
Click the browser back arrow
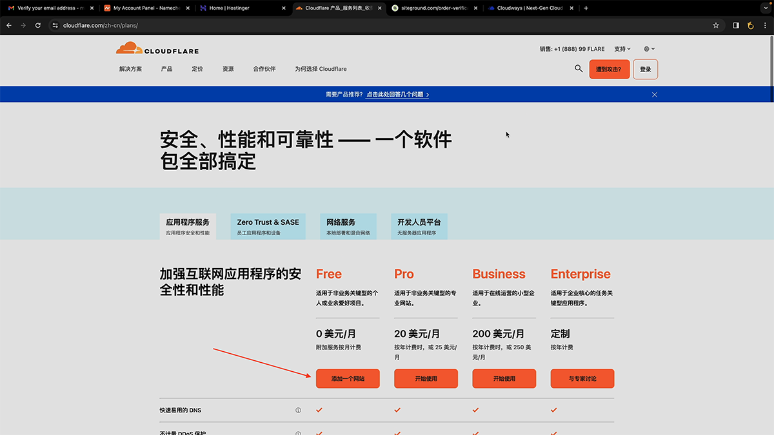click(9, 25)
